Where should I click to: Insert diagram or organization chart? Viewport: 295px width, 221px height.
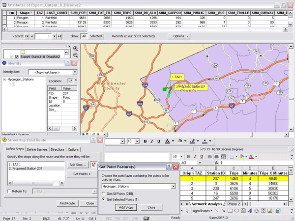pos(257,211)
